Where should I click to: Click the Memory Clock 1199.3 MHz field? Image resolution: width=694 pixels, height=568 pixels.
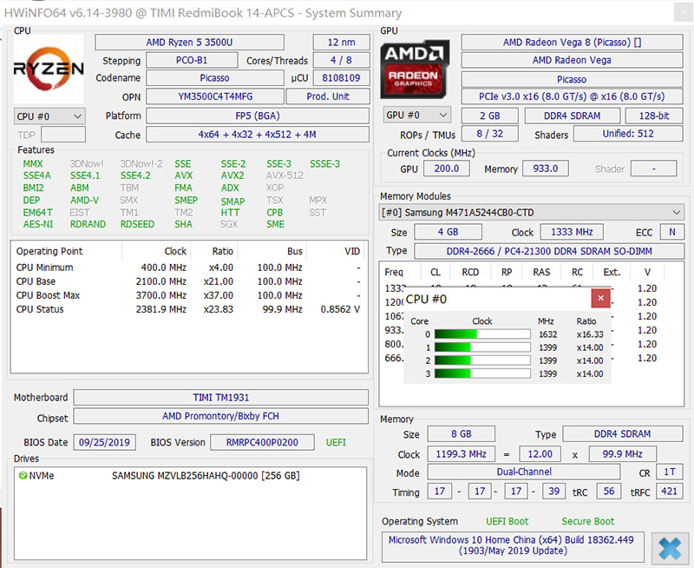pyautogui.click(x=462, y=453)
